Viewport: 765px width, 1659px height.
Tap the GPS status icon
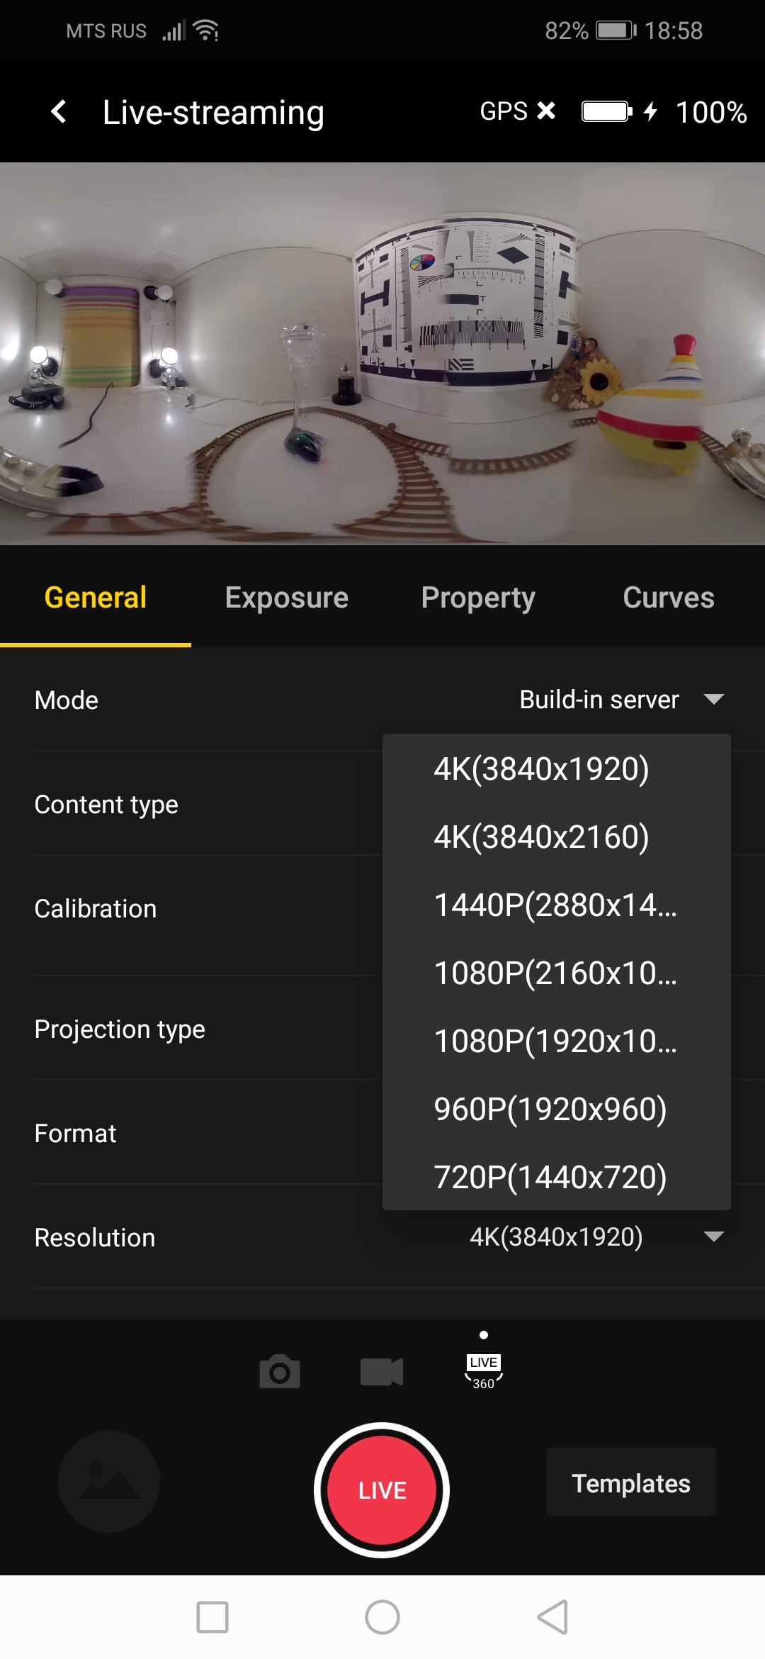click(517, 111)
